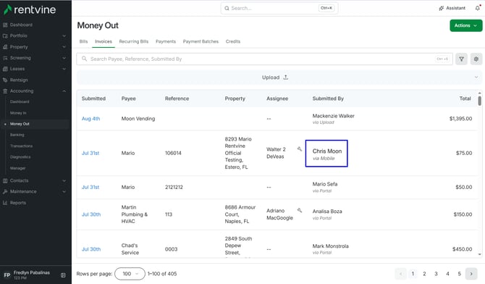Expand the Leases menu chevron
485x284 pixels.
(64, 69)
